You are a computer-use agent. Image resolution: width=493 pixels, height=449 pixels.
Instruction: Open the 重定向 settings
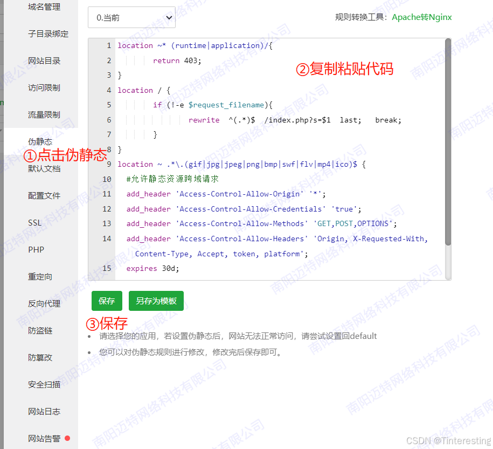point(40,277)
